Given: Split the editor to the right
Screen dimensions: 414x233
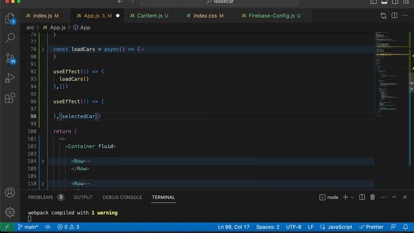Looking at the screenshot, I should (x=394, y=16).
